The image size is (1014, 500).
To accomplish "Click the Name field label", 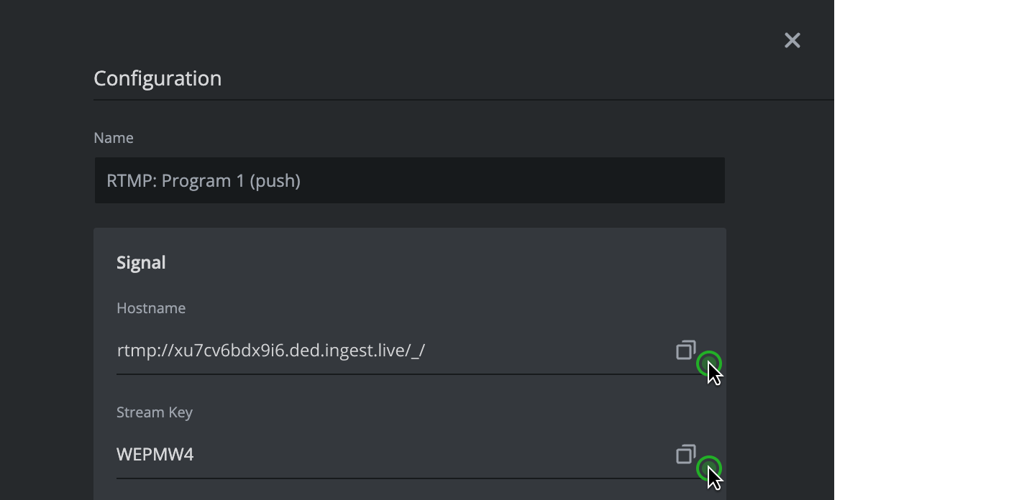I will (x=114, y=137).
